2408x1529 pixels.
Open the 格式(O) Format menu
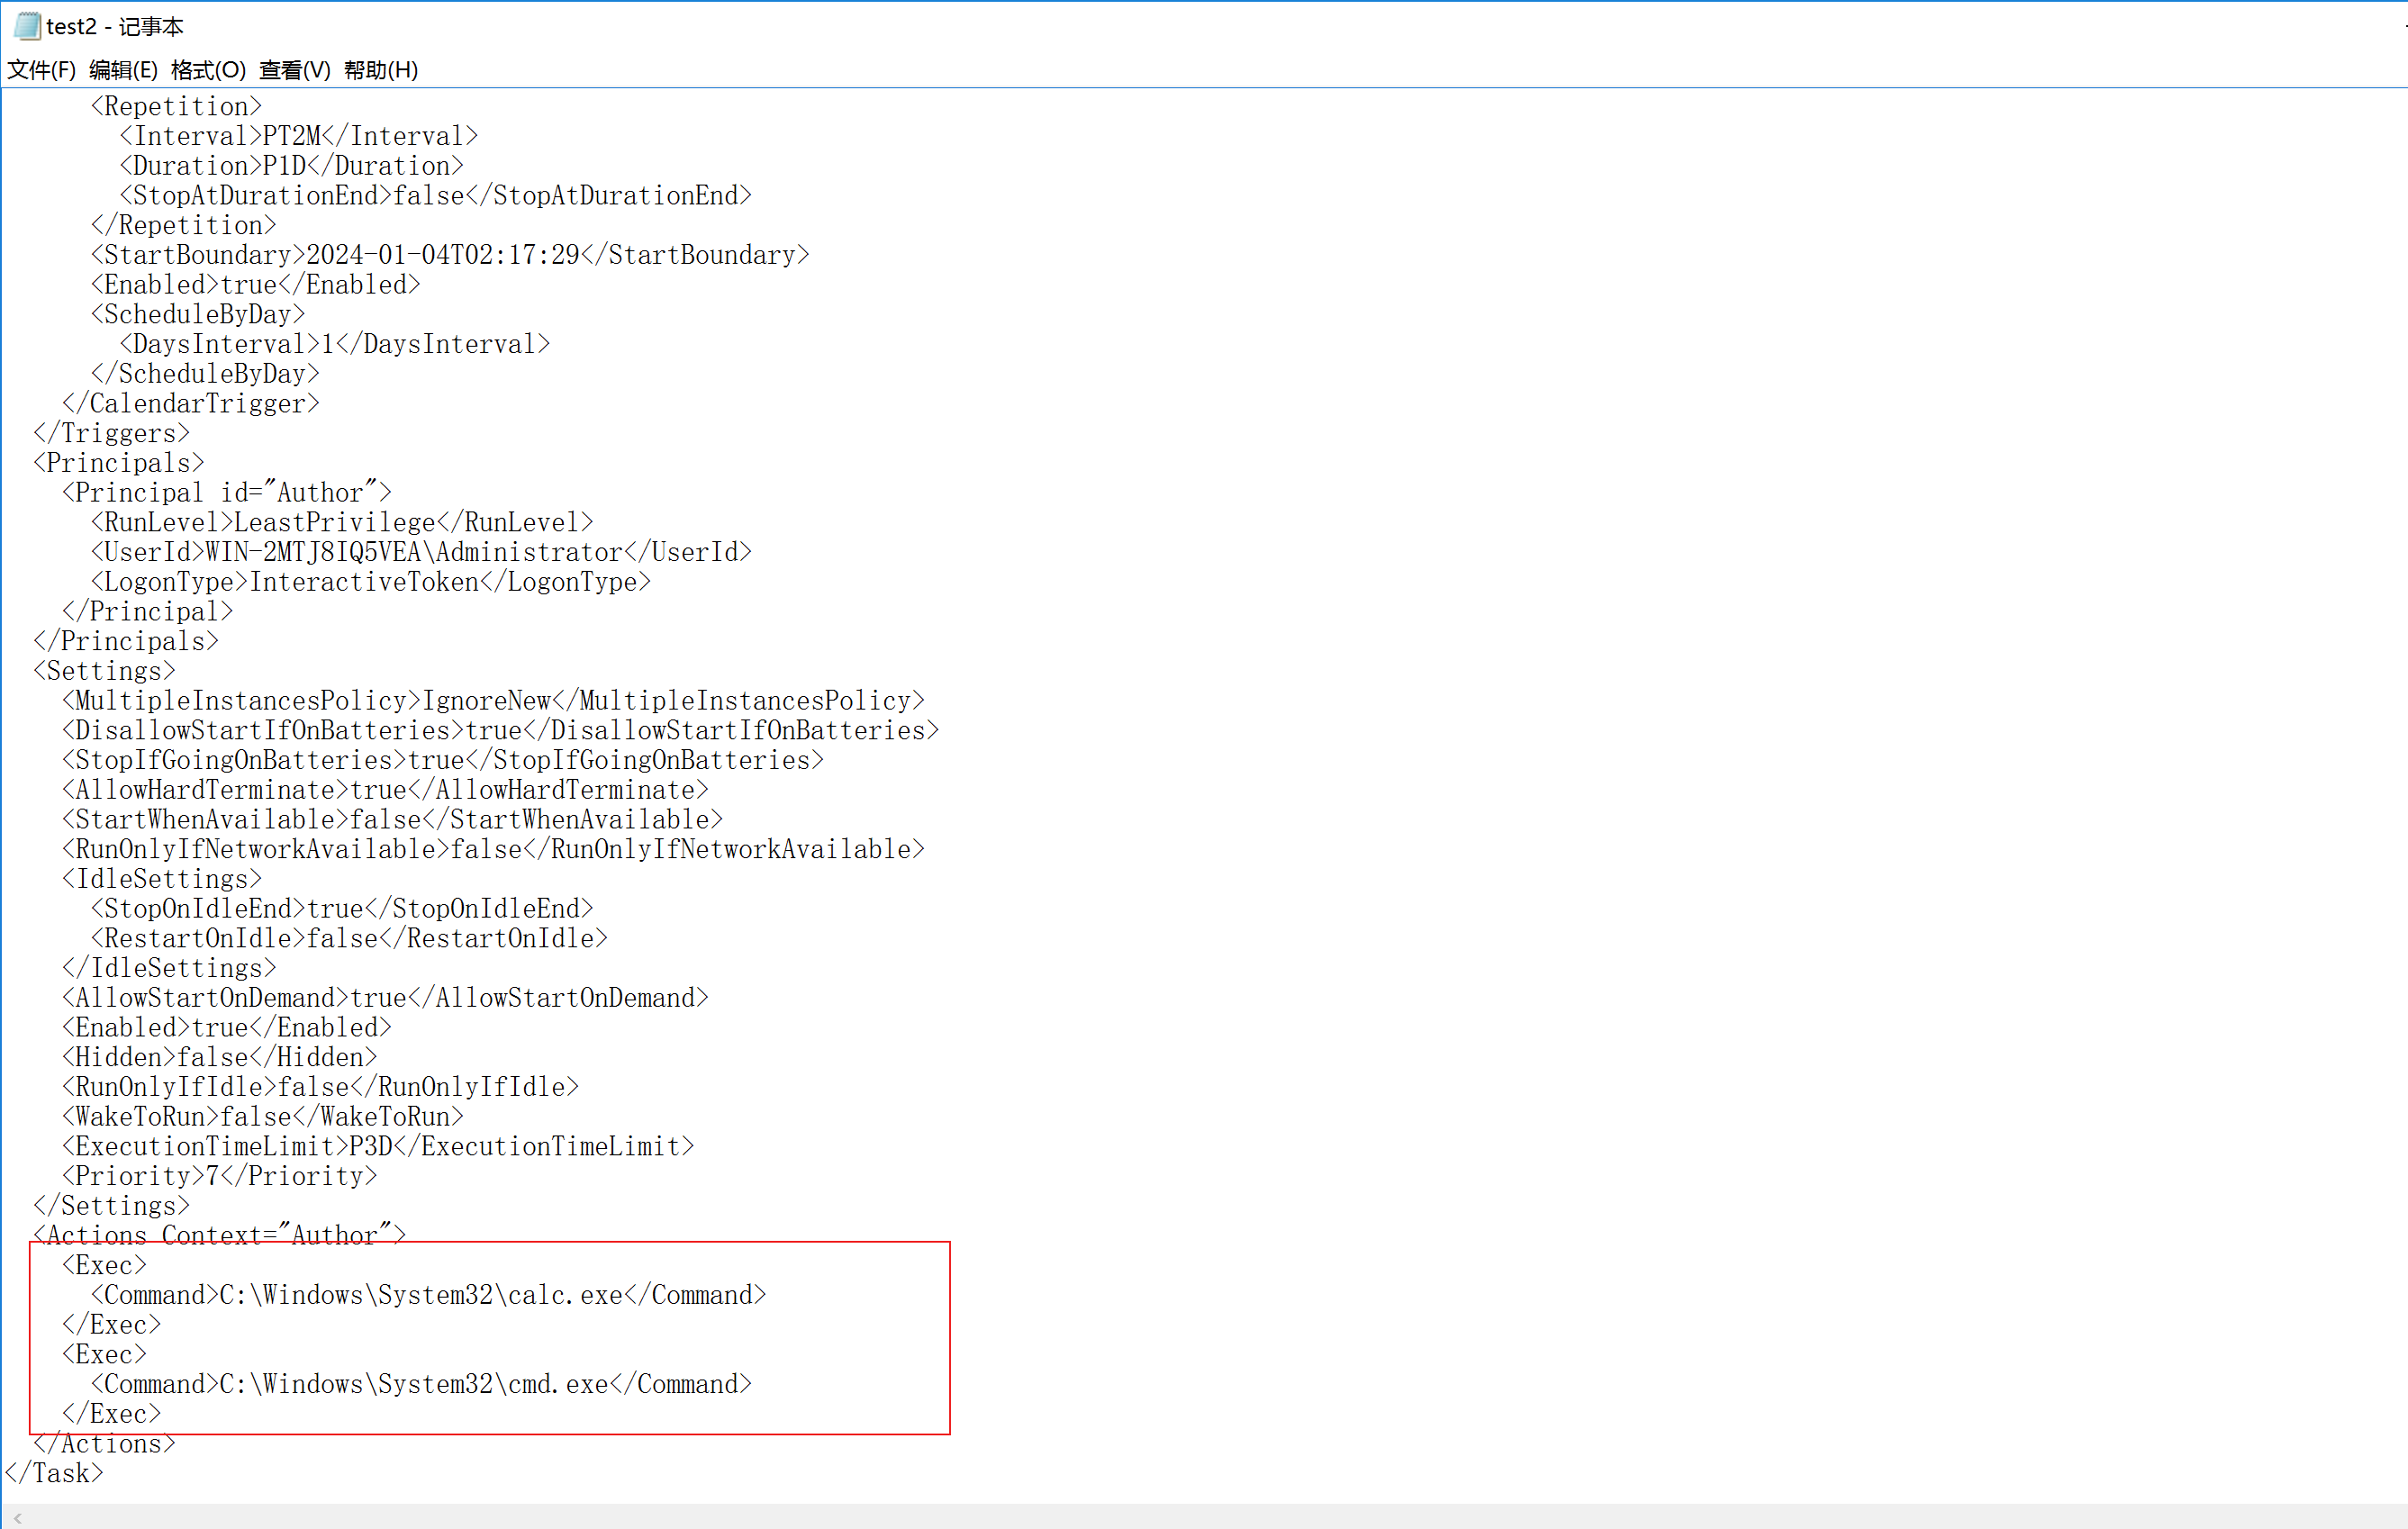point(208,70)
